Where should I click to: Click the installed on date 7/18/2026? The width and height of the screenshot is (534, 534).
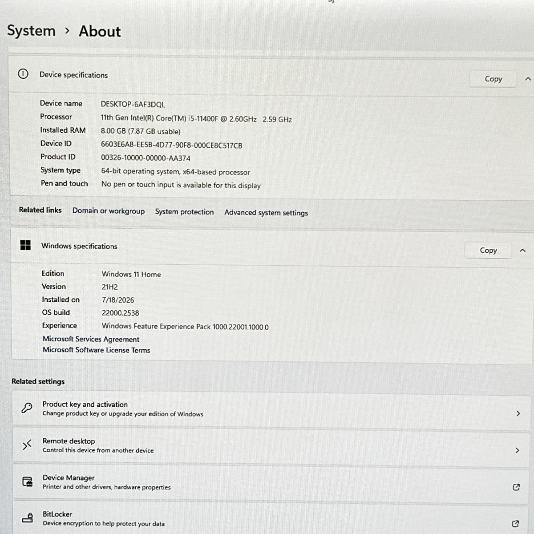(x=118, y=300)
